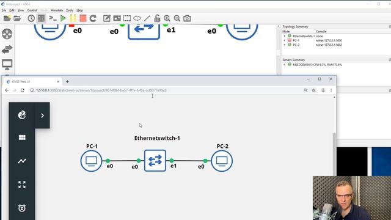Select PC-1 node in the Web UI canvas
Viewport: 391px width, 220px height.
pos(91,161)
